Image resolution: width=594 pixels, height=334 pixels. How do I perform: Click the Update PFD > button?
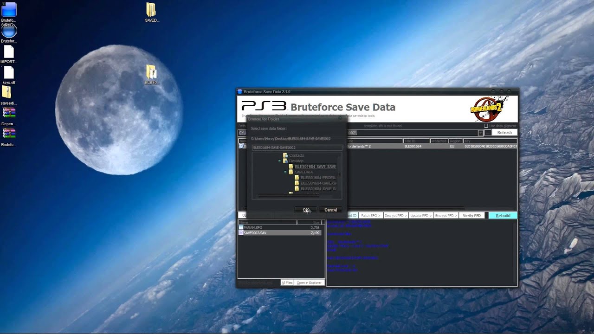click(421, 216)
